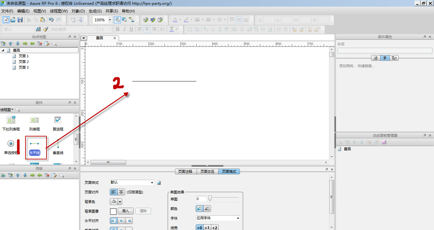Viewport: 434px width, 230px height.
Task: Click the 导入 import button
Action: [x=126, y=211]
